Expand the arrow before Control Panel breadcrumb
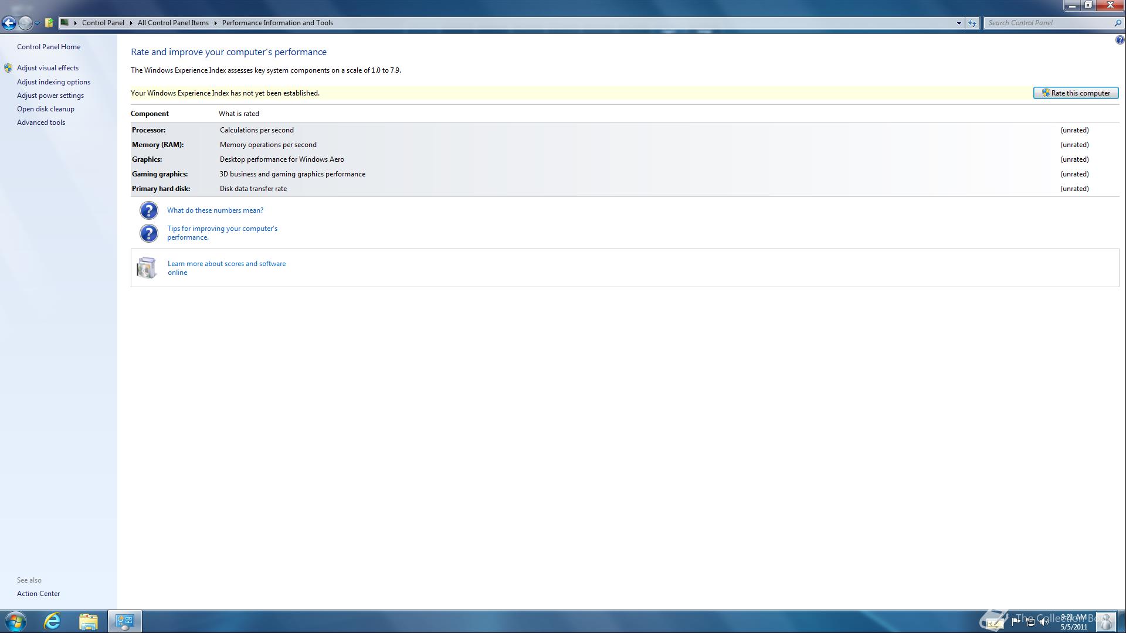The height and width of the screenshot is (633, 1126). (76, 23)
